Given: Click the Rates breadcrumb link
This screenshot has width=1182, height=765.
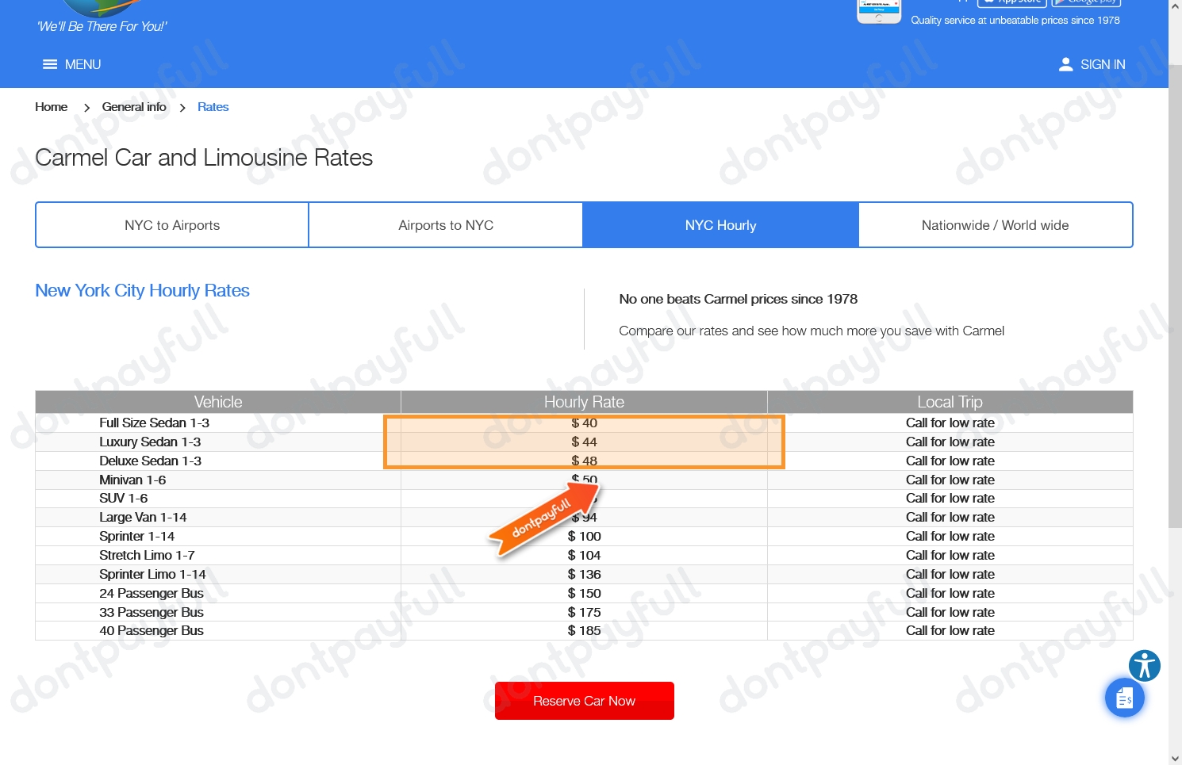Looking at the screenshot, I should point(213,107).
